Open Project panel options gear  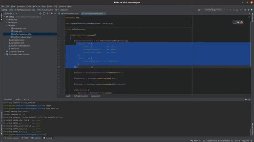click(x=52, y=13)
